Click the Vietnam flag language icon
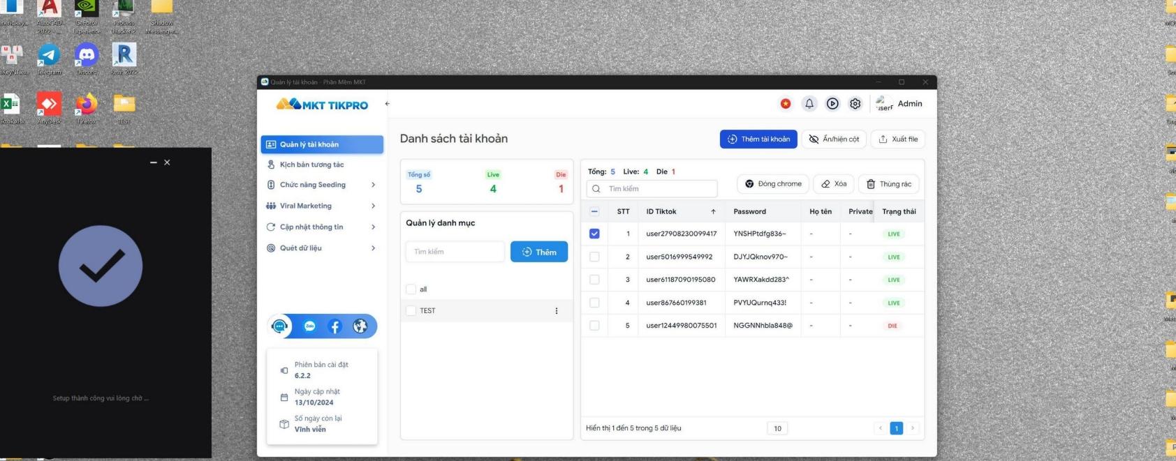 pos(786,103)
